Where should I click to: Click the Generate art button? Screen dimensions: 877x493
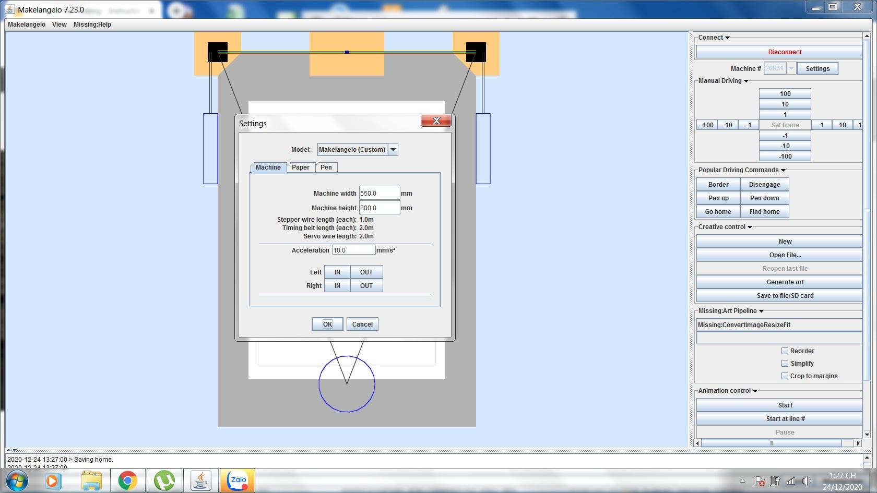pyautogui.click(x=779, y=282)
